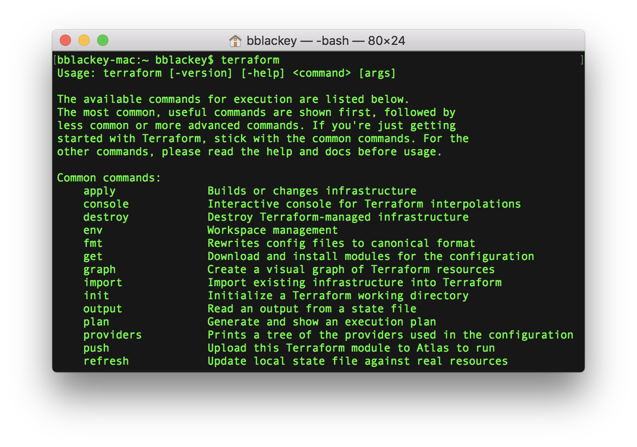This screenshot has width=637, height=447.
Task: Click the 'console' command name
Action: point(106,204)
